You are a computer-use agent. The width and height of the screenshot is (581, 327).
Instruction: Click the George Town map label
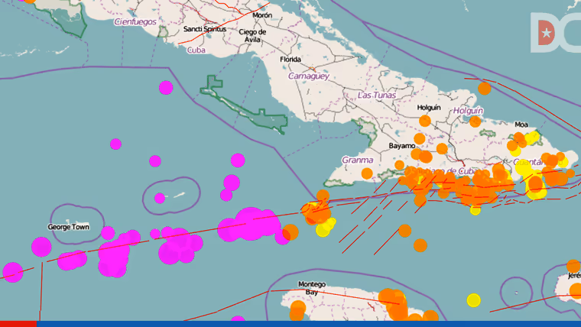tap(69, 227)
